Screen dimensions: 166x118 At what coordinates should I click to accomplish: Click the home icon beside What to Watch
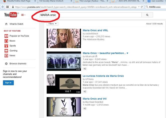[x=6, y=24]
